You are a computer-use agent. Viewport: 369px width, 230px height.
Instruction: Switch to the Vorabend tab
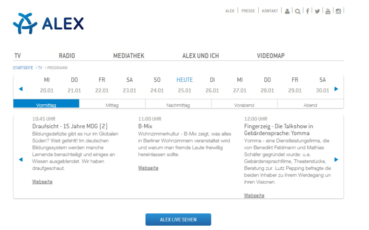pos(244,104)
